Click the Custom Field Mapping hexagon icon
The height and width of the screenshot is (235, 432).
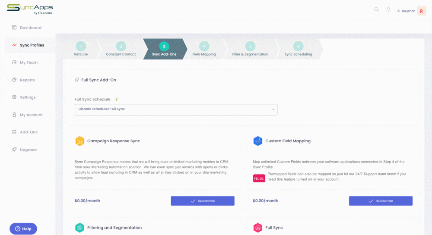coord(257,141)
